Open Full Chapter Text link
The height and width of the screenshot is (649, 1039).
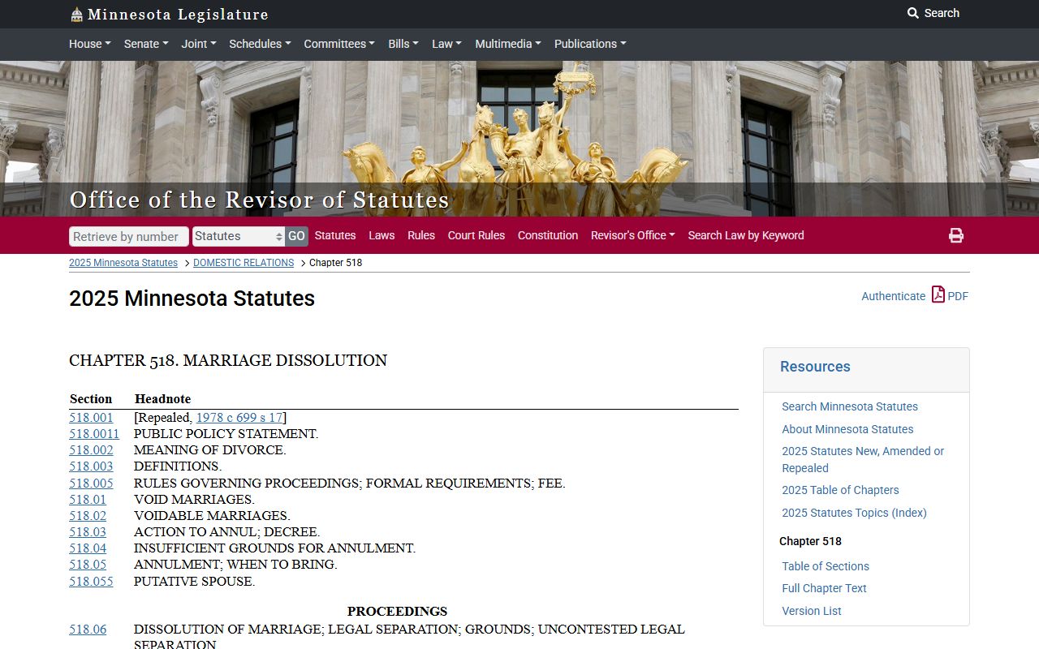824,588
